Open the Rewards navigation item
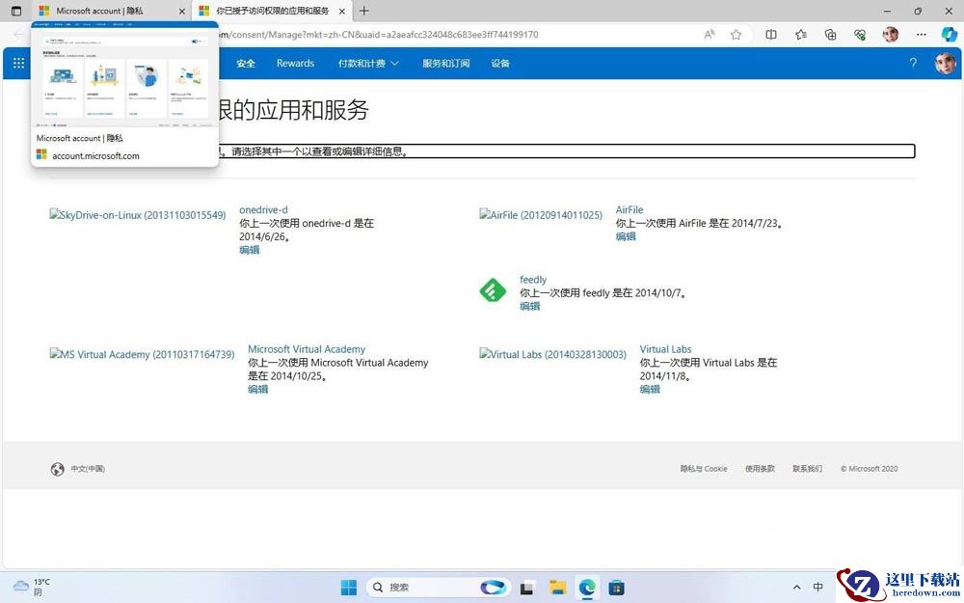Screen dimensions: 964x603 click(295, 64)
